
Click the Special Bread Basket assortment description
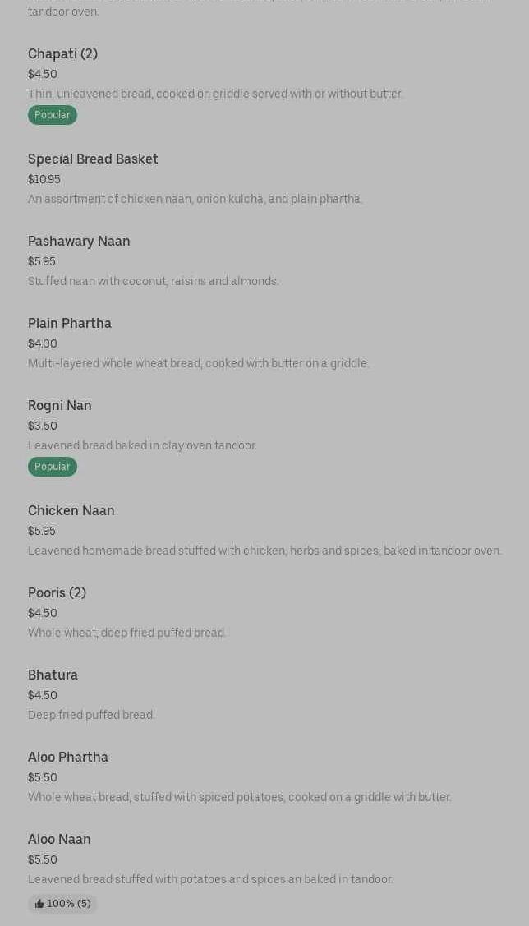pyautogui.click(x=195, y=200)
